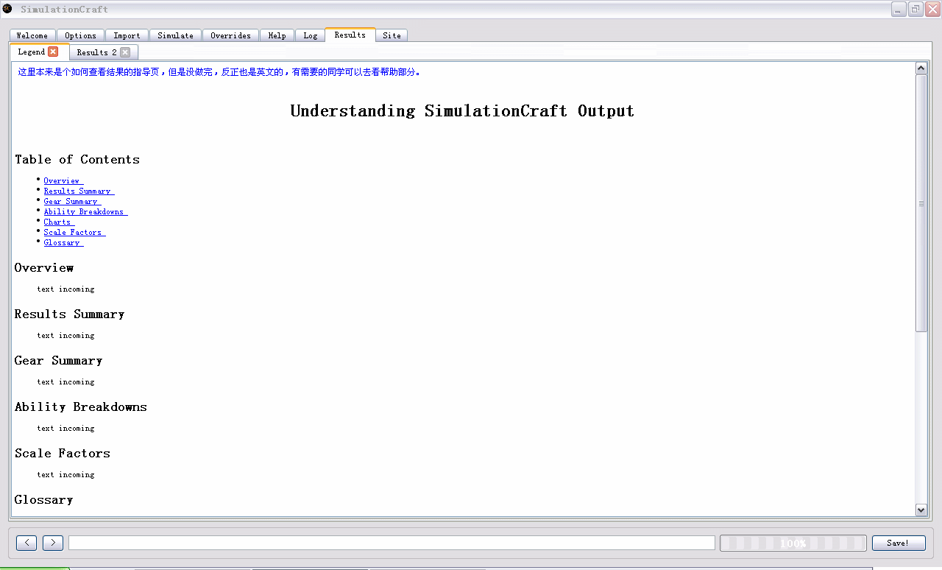Switch to the Site tab
942x570 pixels.
pyautogui.click(x=392, y=35)
